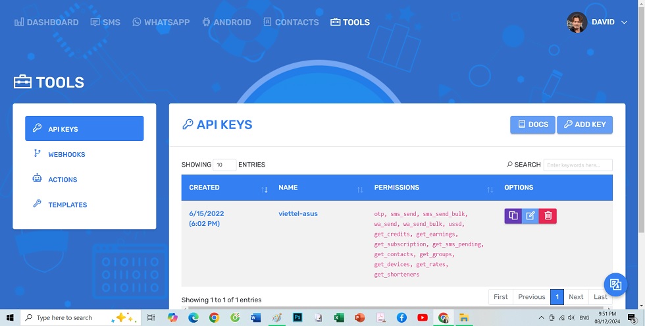Focus the search keywords input field
The image size is (645, 326).
tap(579, 165)
